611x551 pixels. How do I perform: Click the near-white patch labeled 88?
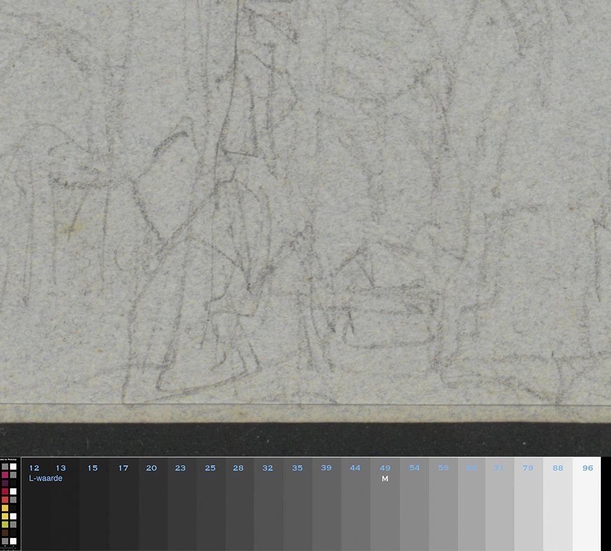(x=557, y=513)
